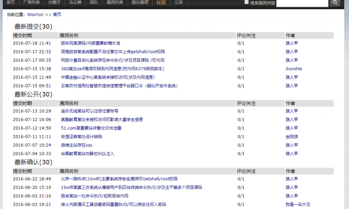
Task: Click author 金刚狼
Action: click(292, 137)
